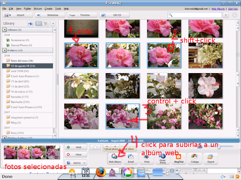Follow the Web Albums link
This screenshot has height=180, width=241.
[x=218, y=9]
